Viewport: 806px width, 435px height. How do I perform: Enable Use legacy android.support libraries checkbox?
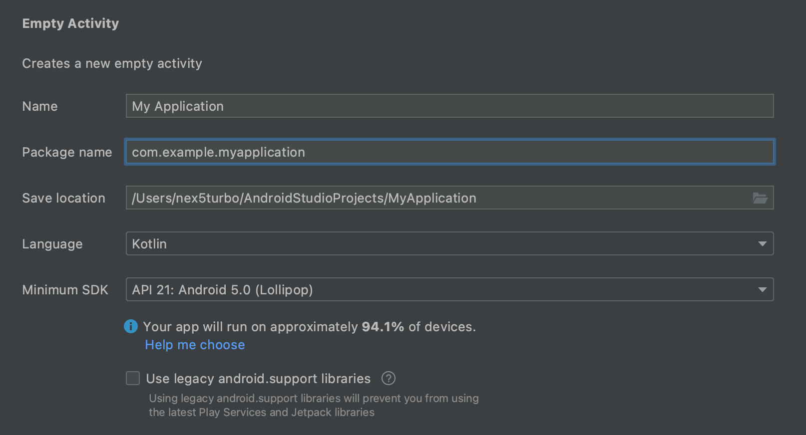tap(133, 379)
